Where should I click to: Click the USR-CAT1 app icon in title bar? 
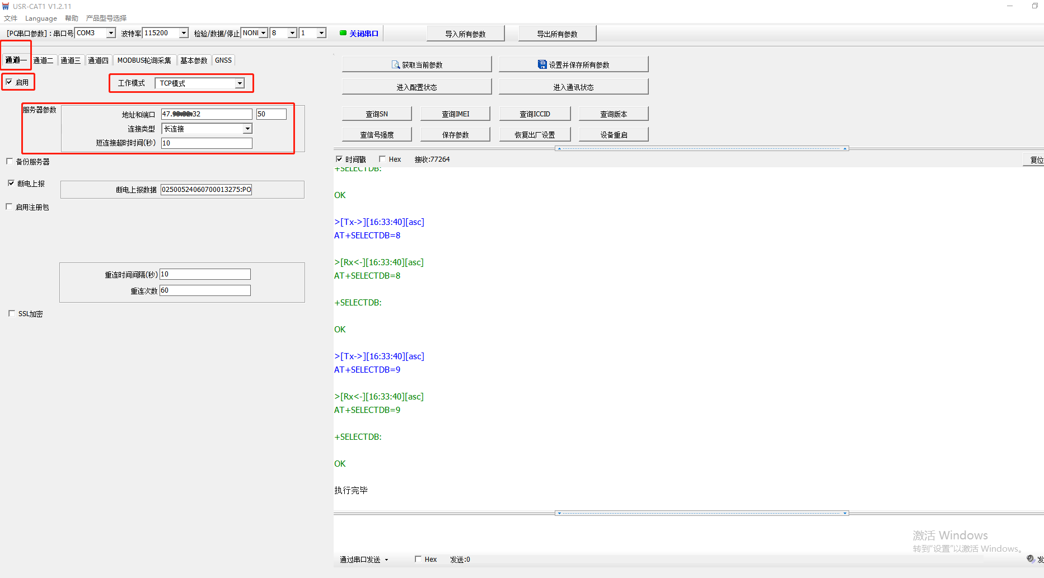[x=6, y=6]
